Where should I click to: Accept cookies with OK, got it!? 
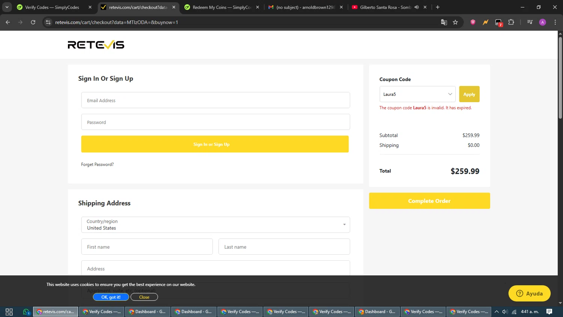pos(111,297)
